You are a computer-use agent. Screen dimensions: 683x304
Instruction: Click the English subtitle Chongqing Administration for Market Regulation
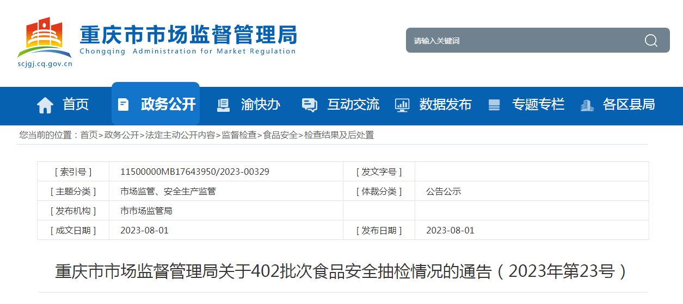(x=188, y=52)
